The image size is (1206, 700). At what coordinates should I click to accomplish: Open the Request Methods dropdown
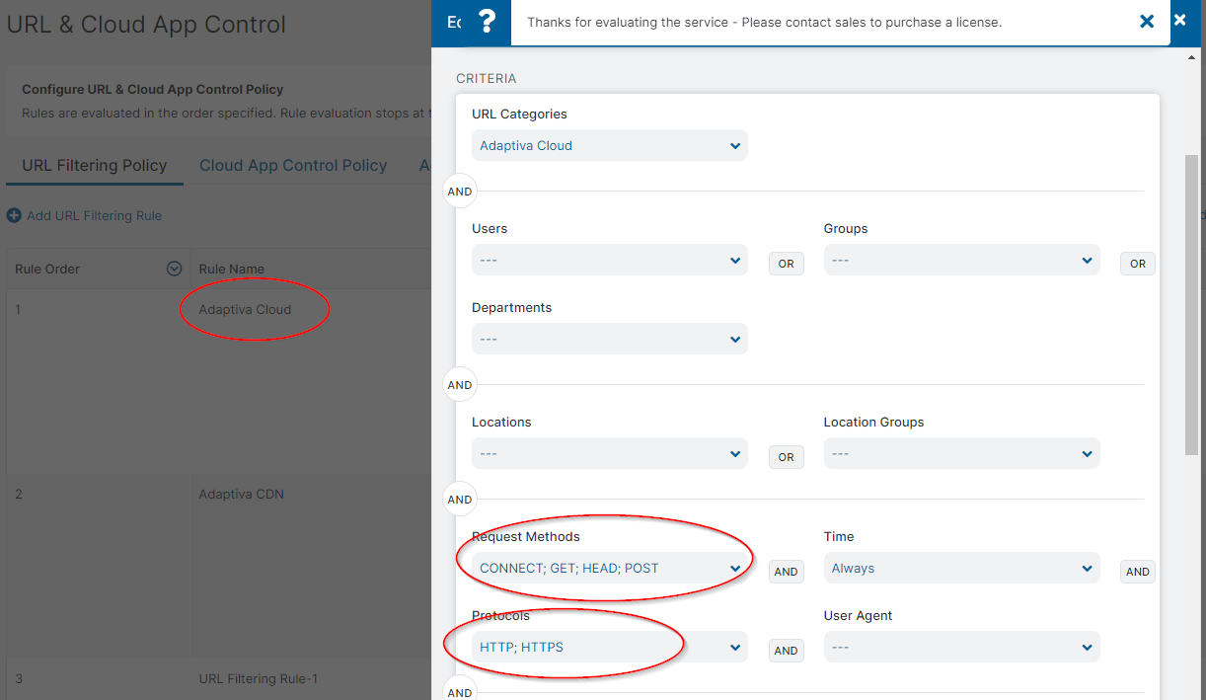pyautogui.click(x=609, y=568)
